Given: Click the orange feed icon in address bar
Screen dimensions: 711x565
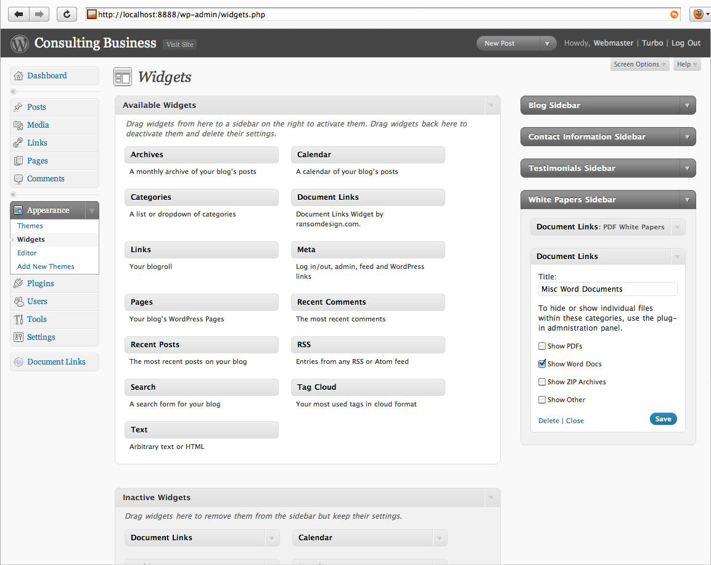Looking at the screenshot, I should (x=674, y=15).
